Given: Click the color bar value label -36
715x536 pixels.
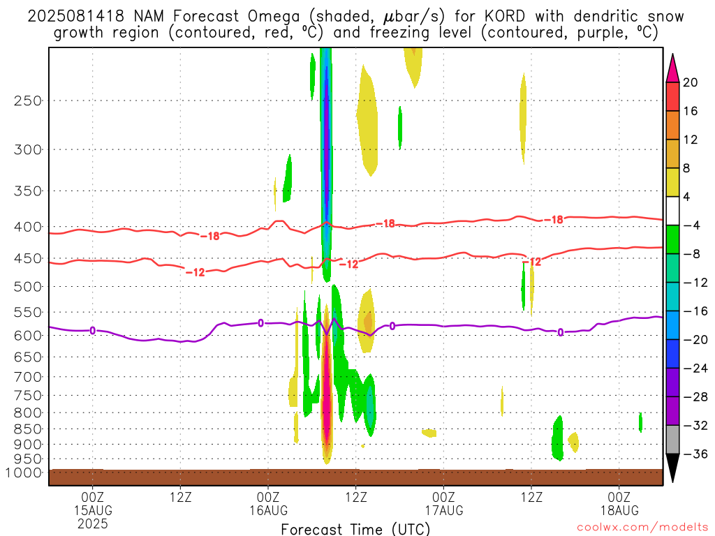Looking at the screenshot, I should [695, 454].
